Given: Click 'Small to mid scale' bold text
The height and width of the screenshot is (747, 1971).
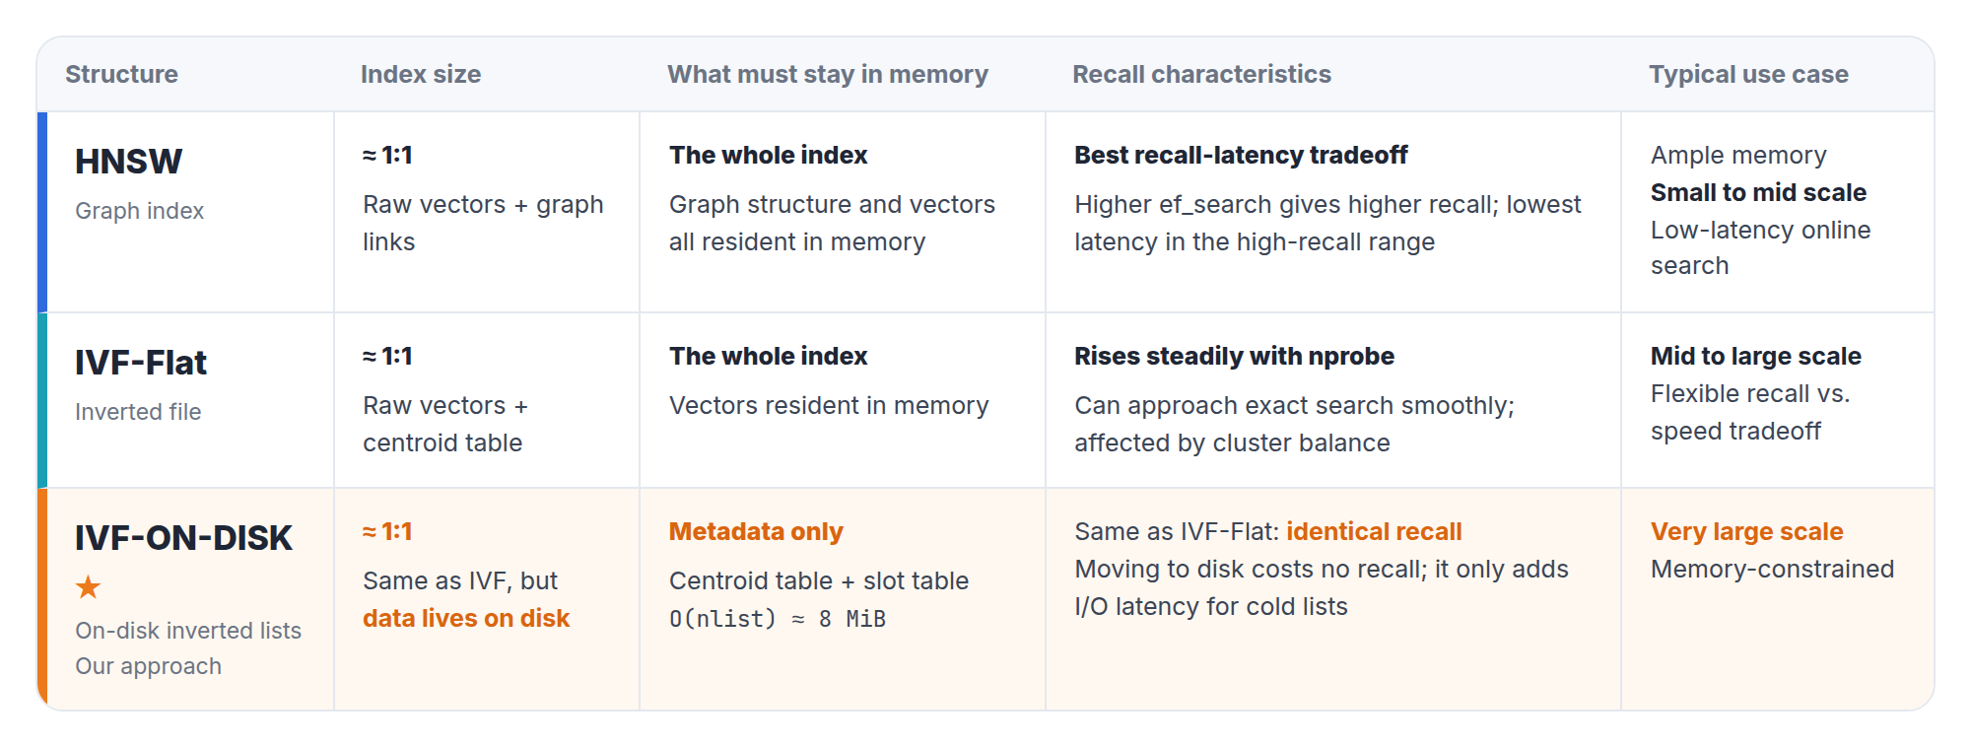Looking at the screenshot, I should [x=1758, y=192].
